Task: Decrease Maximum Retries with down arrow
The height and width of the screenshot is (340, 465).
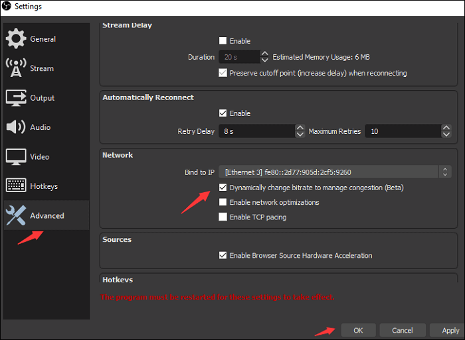Action: [x=446, y=135]
